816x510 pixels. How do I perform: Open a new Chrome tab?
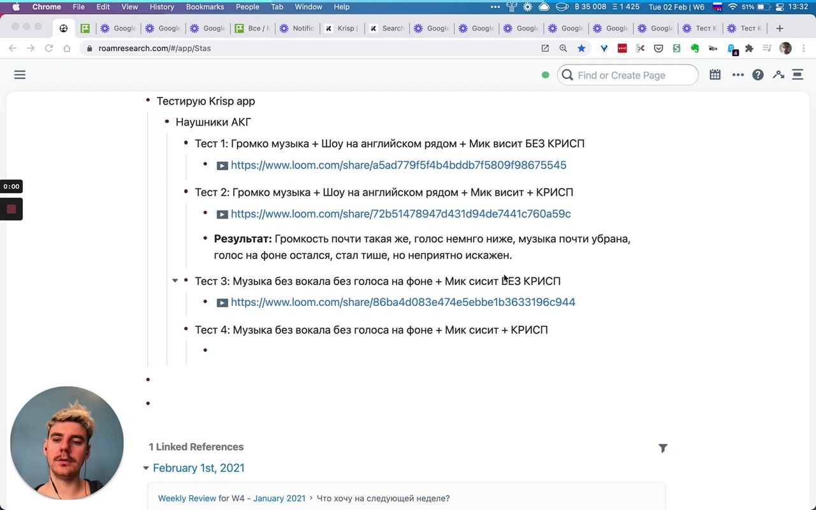tap(780, 28)
